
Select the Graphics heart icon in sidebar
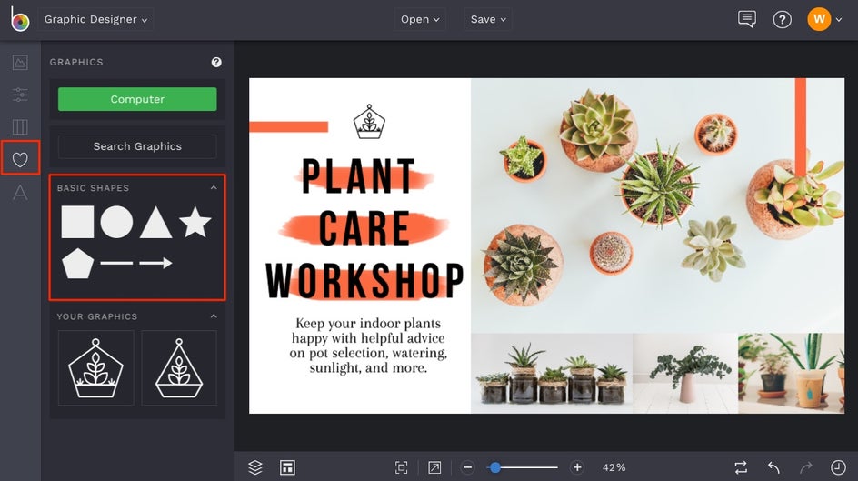(x=20, y=160)
